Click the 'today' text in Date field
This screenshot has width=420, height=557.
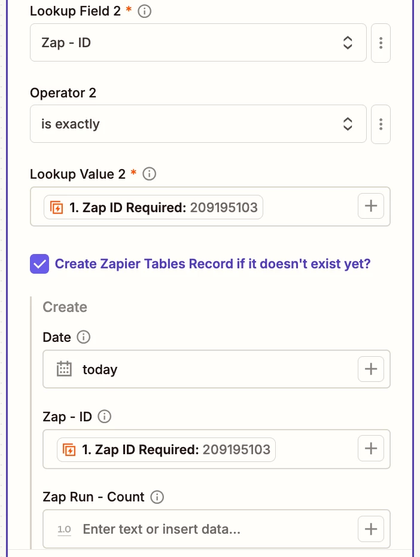pos(100,369)
